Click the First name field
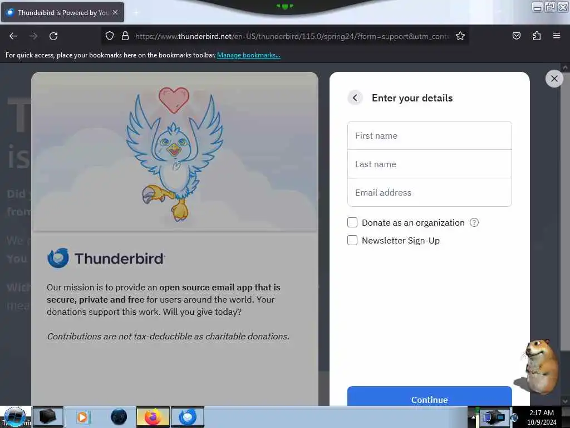This screenshot has height=428, width=570. tap(429, 135)
